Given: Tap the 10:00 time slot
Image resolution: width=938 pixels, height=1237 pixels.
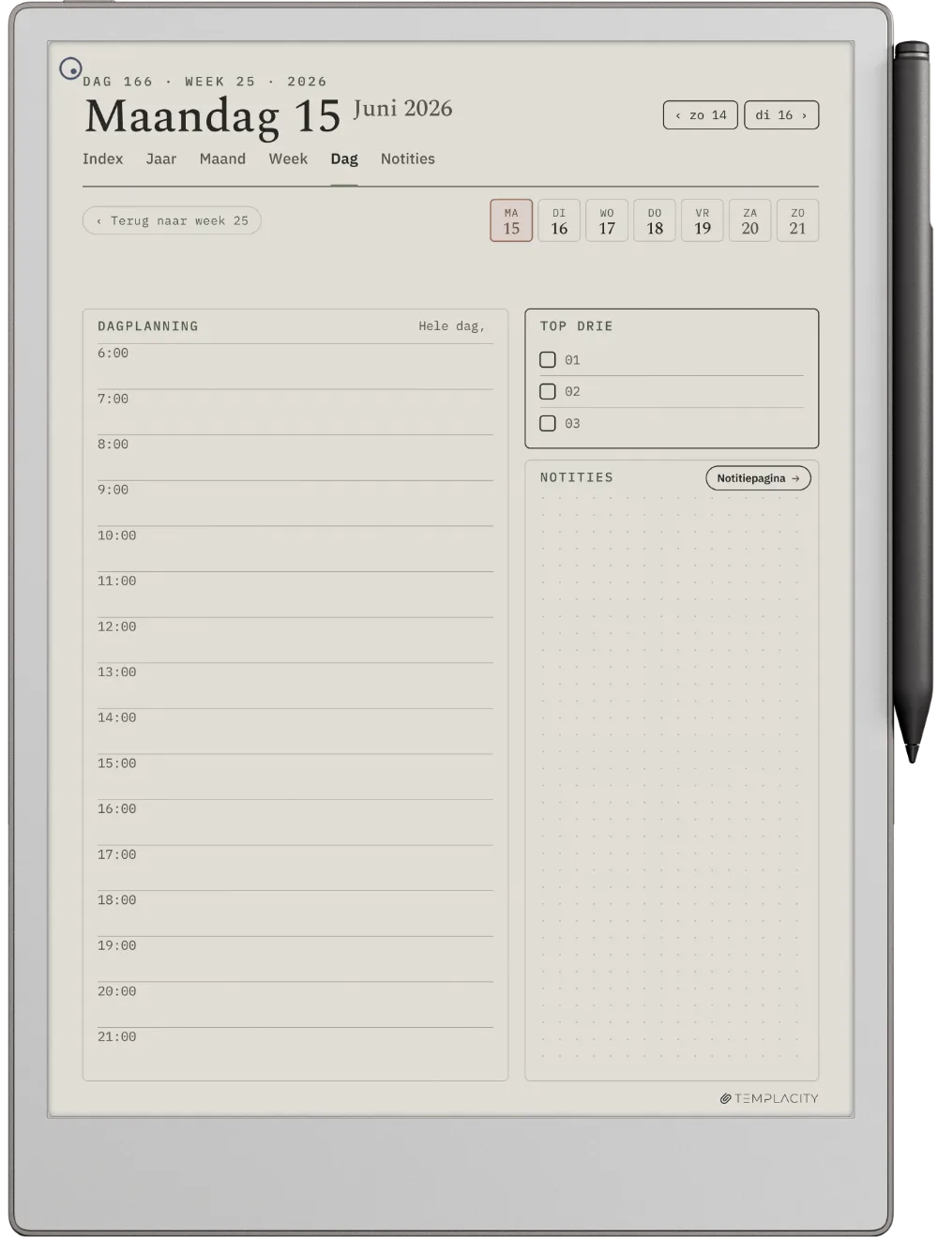Looking at the screenshot, I should pos(295,550).
